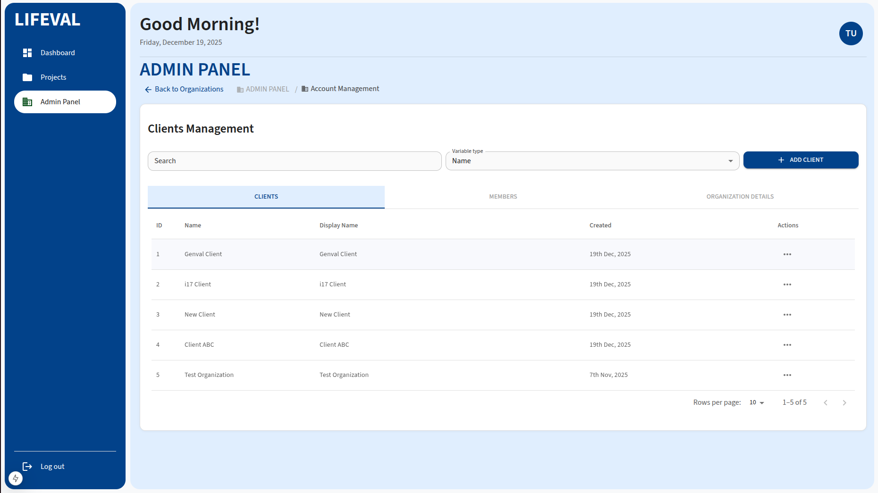
Task: Open the Rows per page dropdown
Action: pyautogui.click(x=756, y=402)
